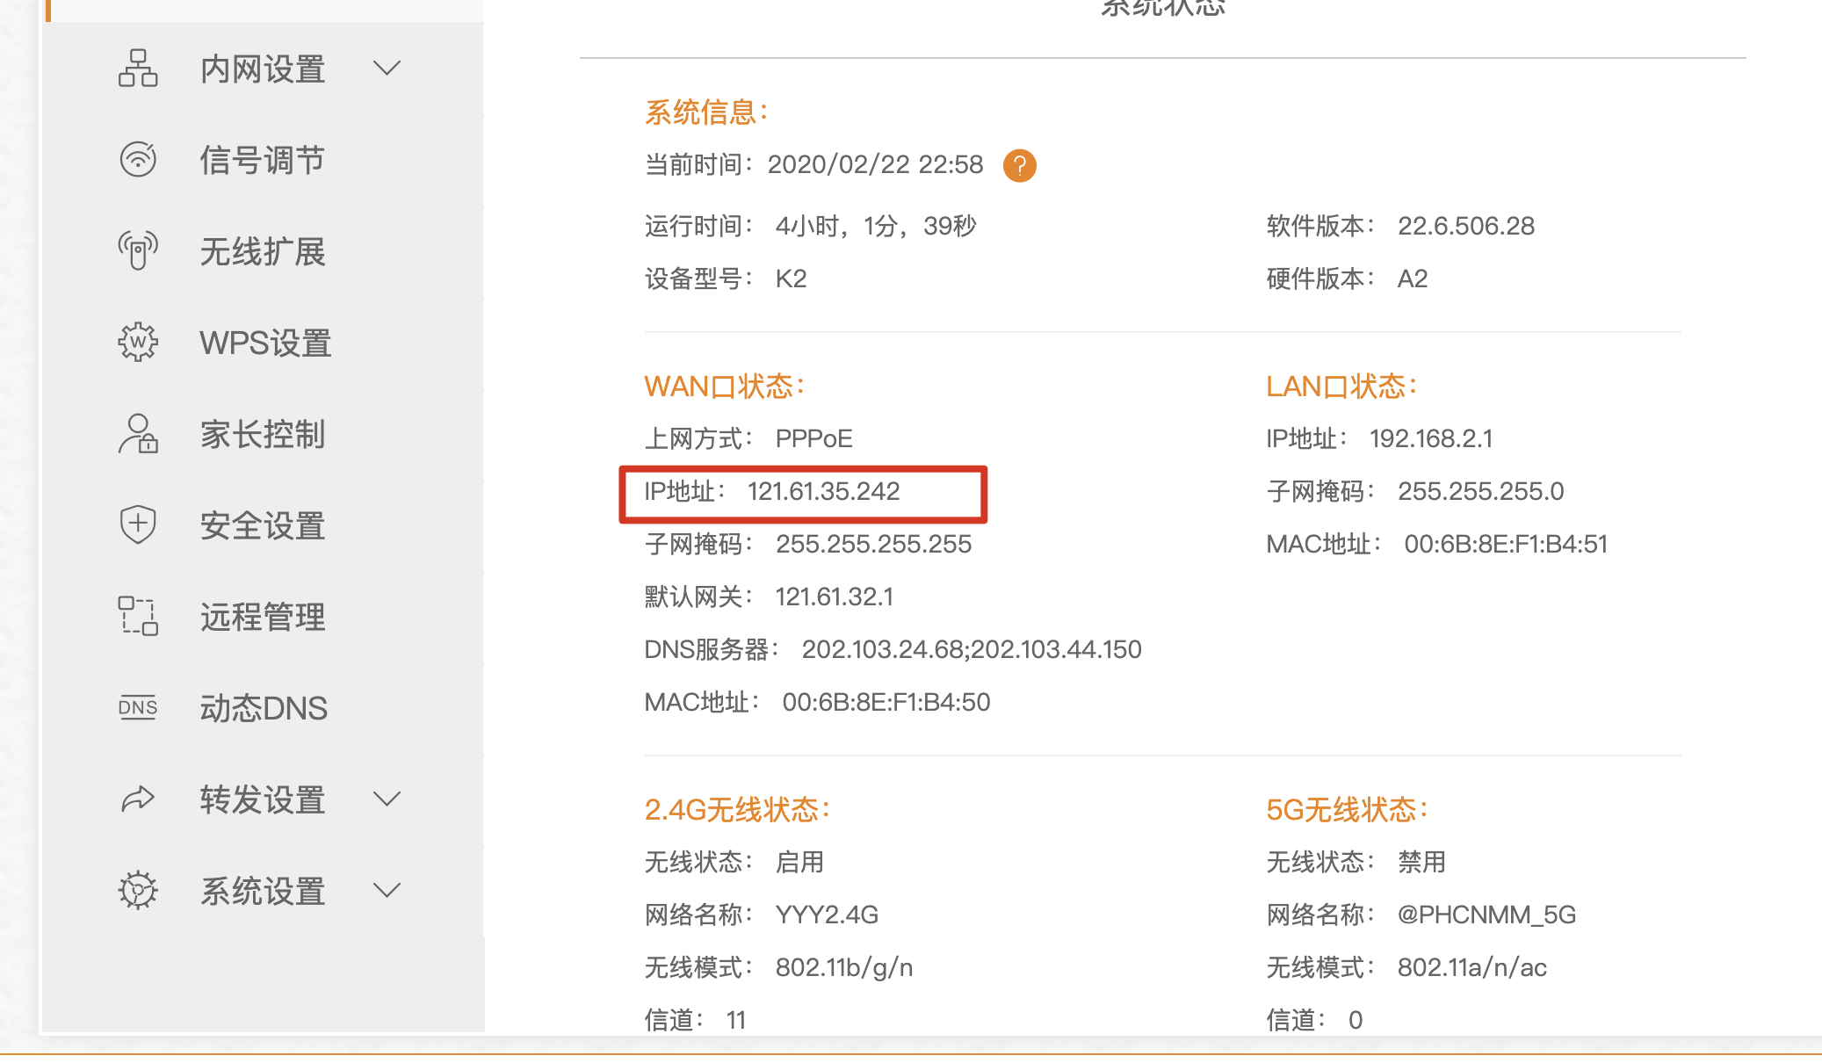Open the 信号调节 menu item
This screenshot has width=1822, height=1063.
[x=262, y=160]
